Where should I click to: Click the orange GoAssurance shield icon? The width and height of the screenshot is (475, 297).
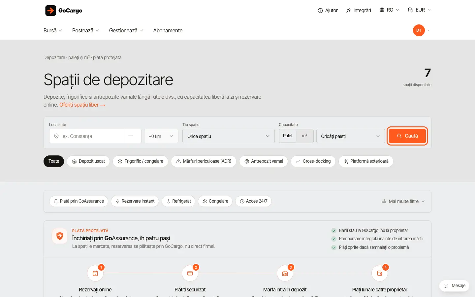point(60,236)
